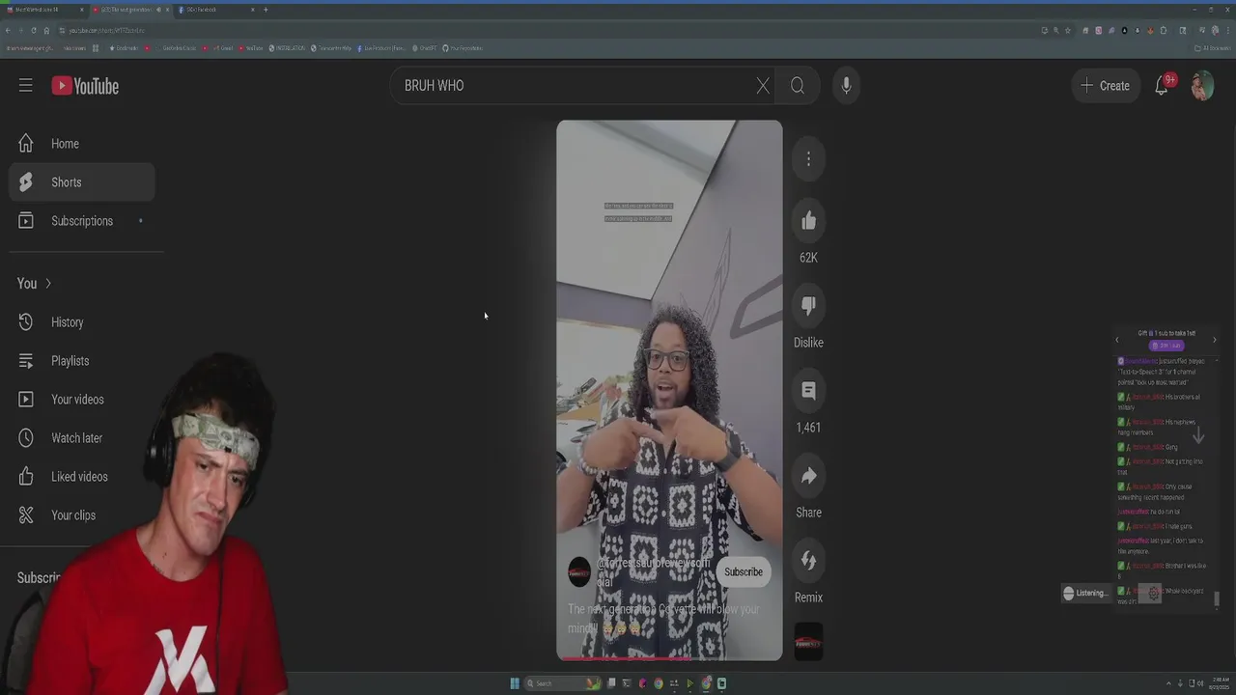Open the taskbar clock and date
1236x695 pixels.
[x=1221, y=683]
